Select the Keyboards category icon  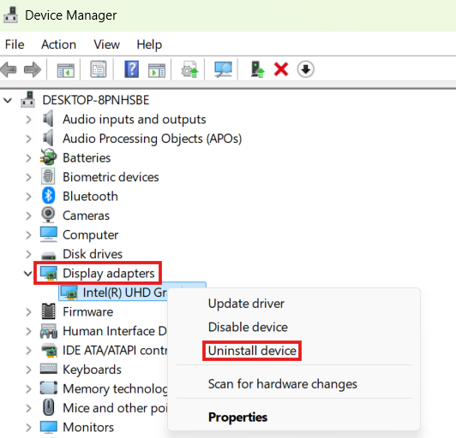pyautogui.click(x=49, y=369)
